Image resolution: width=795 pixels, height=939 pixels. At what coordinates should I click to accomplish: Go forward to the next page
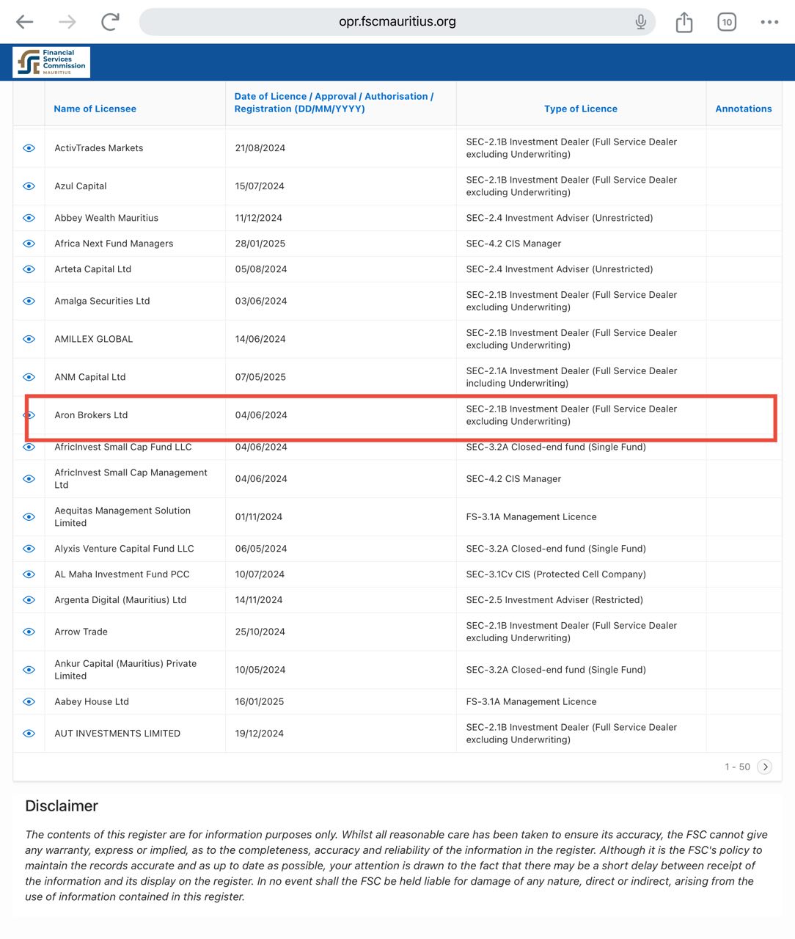point(67,22)
